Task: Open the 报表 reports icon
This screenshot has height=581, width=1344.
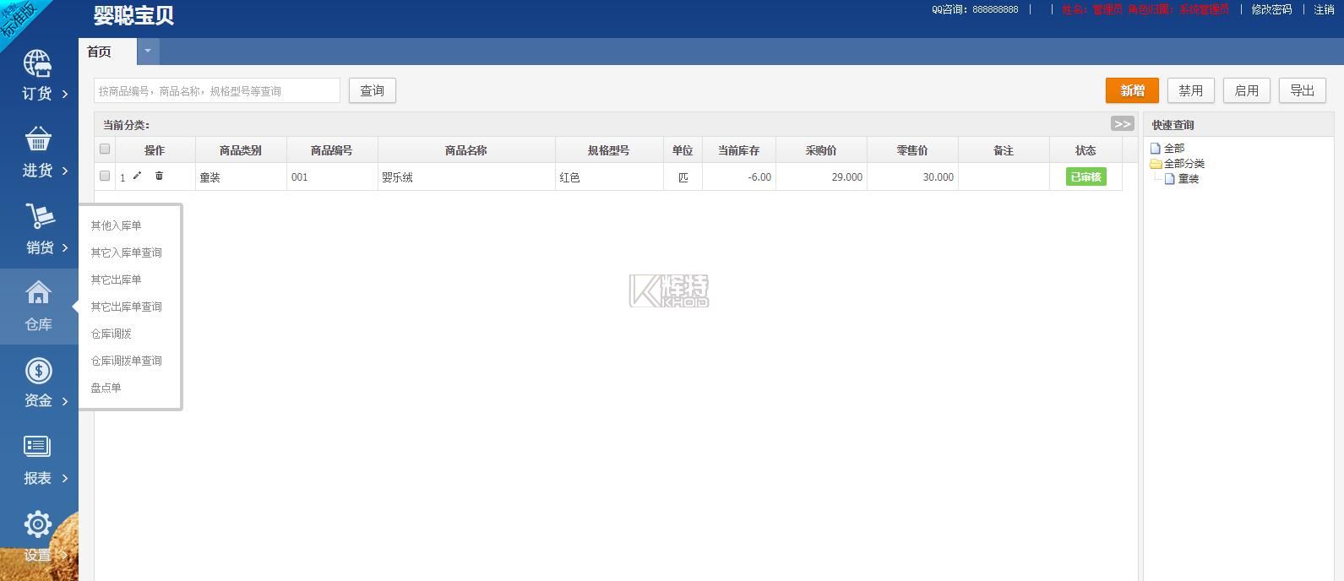Action: tap(37, 447)
